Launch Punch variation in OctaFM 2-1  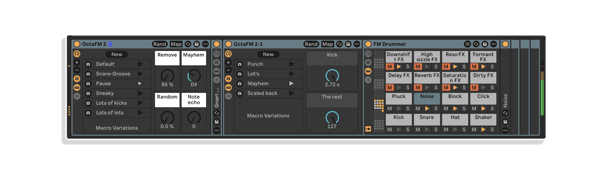click(x=291, y=64)
